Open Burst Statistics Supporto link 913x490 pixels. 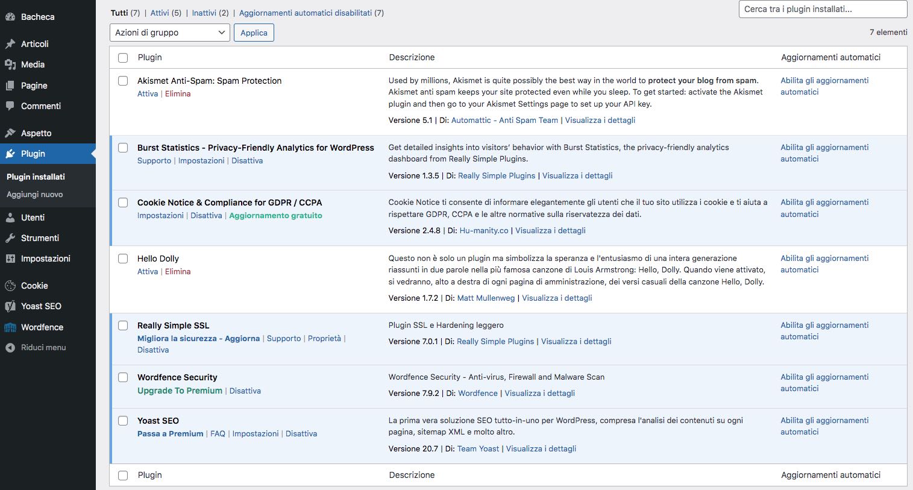154,161
